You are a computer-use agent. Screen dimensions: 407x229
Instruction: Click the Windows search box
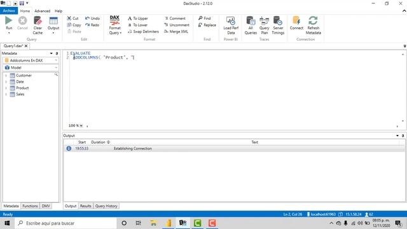[x=66, y=223]
